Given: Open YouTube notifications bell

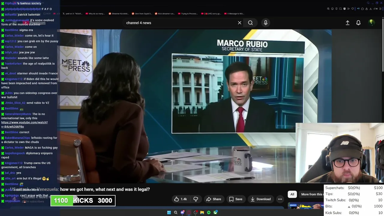Looking at the screenshot, I should (x=358, y=23).
